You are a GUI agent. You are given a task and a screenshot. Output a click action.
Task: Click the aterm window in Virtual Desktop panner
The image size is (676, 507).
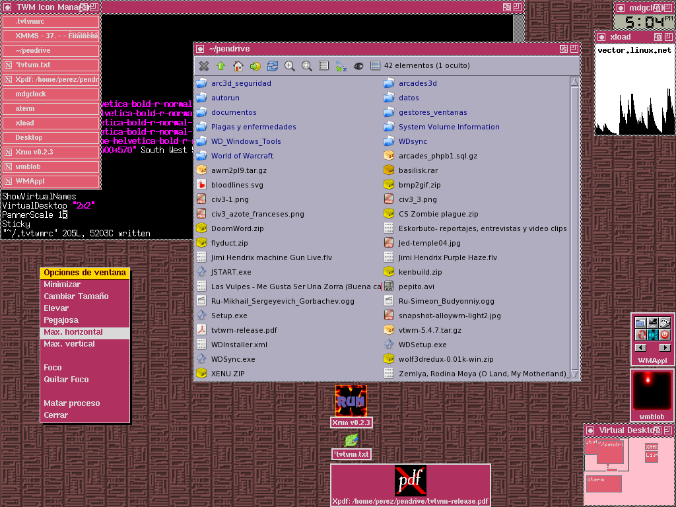point(604,484)
